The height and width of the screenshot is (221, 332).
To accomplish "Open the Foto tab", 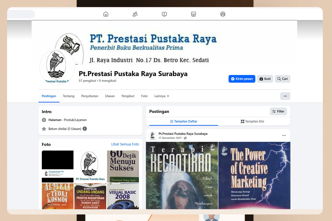I will click(x=144, y=96).
